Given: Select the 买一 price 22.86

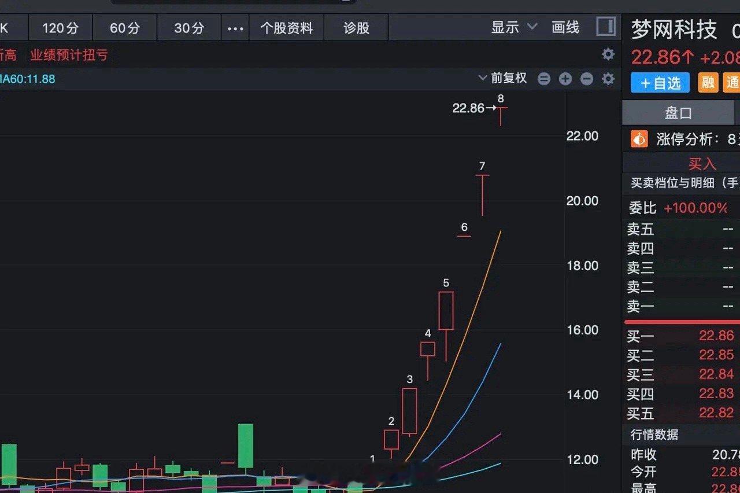Looking at the screenshot, I should [x=716, y=336].
